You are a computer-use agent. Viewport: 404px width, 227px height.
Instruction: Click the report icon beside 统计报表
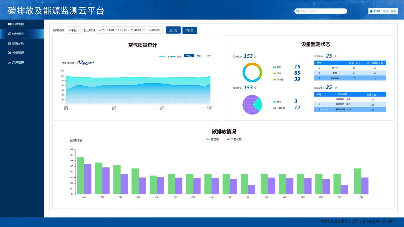click(x=10, y=34)
